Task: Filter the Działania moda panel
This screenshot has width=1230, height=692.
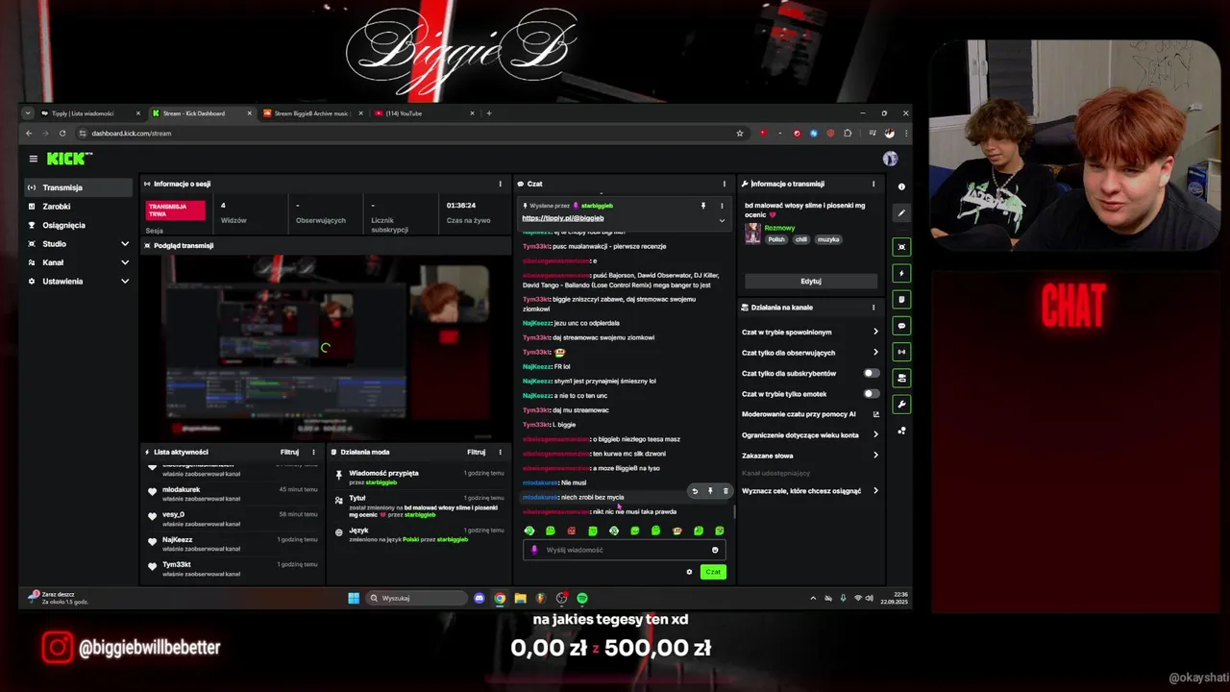Action: point(476,452)
